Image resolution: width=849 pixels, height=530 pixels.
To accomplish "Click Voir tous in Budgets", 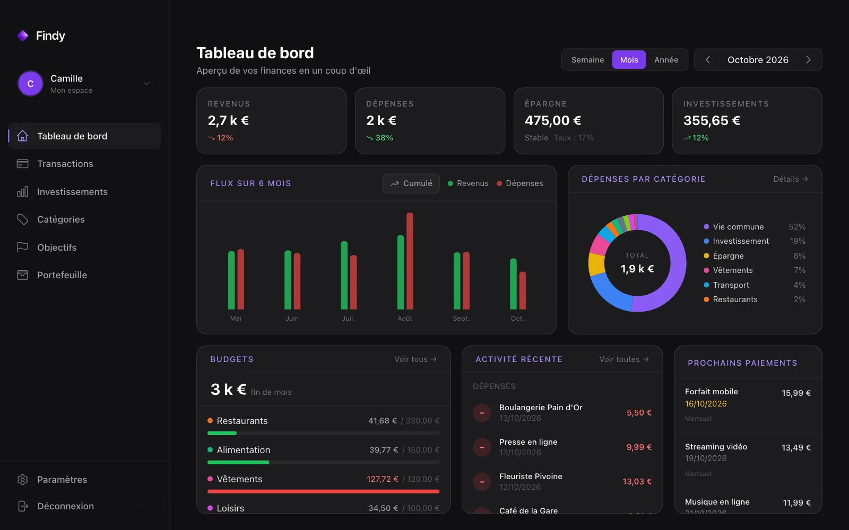I will pos(415,359).
